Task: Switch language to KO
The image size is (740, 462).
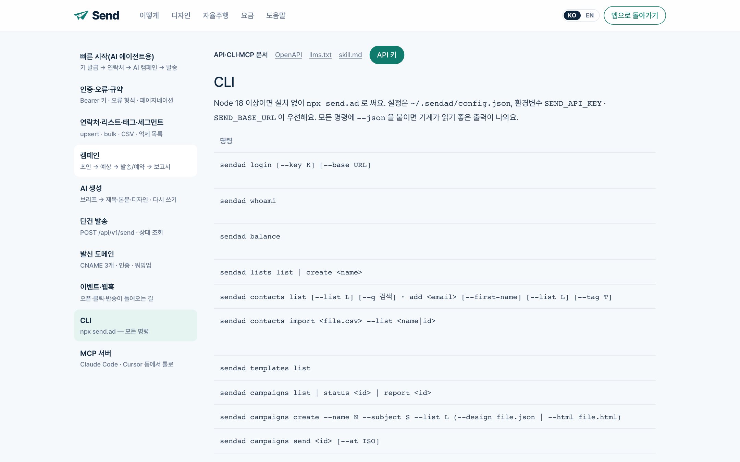Action: (x=572, y=15)
